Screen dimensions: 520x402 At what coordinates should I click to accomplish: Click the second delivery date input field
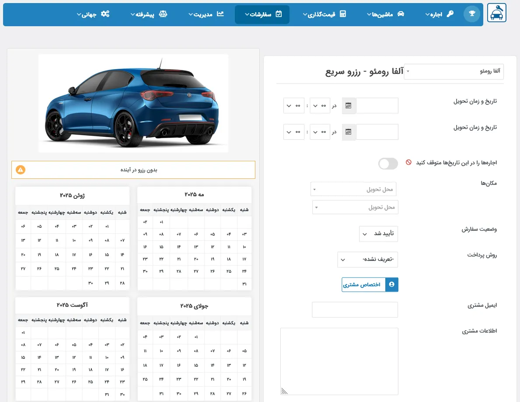click(377, 132)
